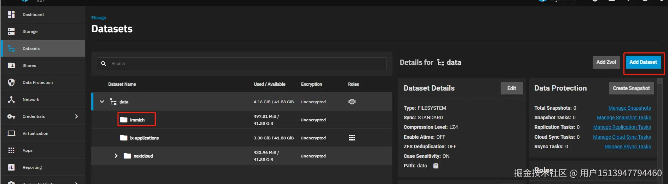
Task: Select the immich dataset
Action: (x=137, y=120)
